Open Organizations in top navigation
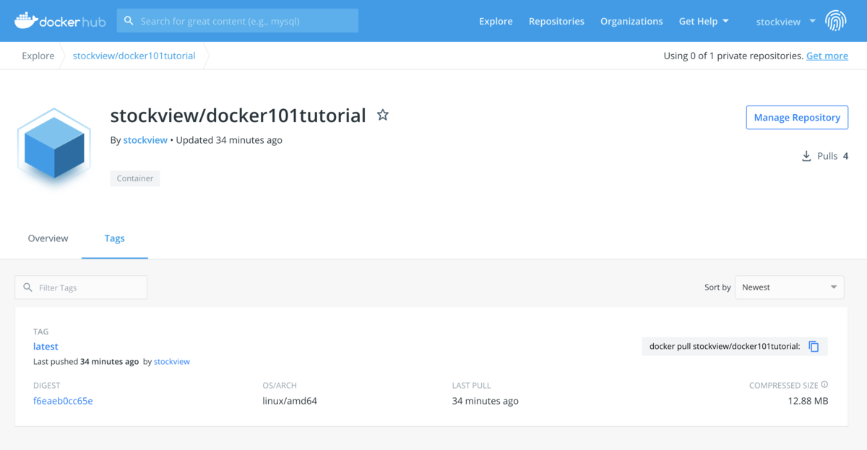 coord(631,21)
